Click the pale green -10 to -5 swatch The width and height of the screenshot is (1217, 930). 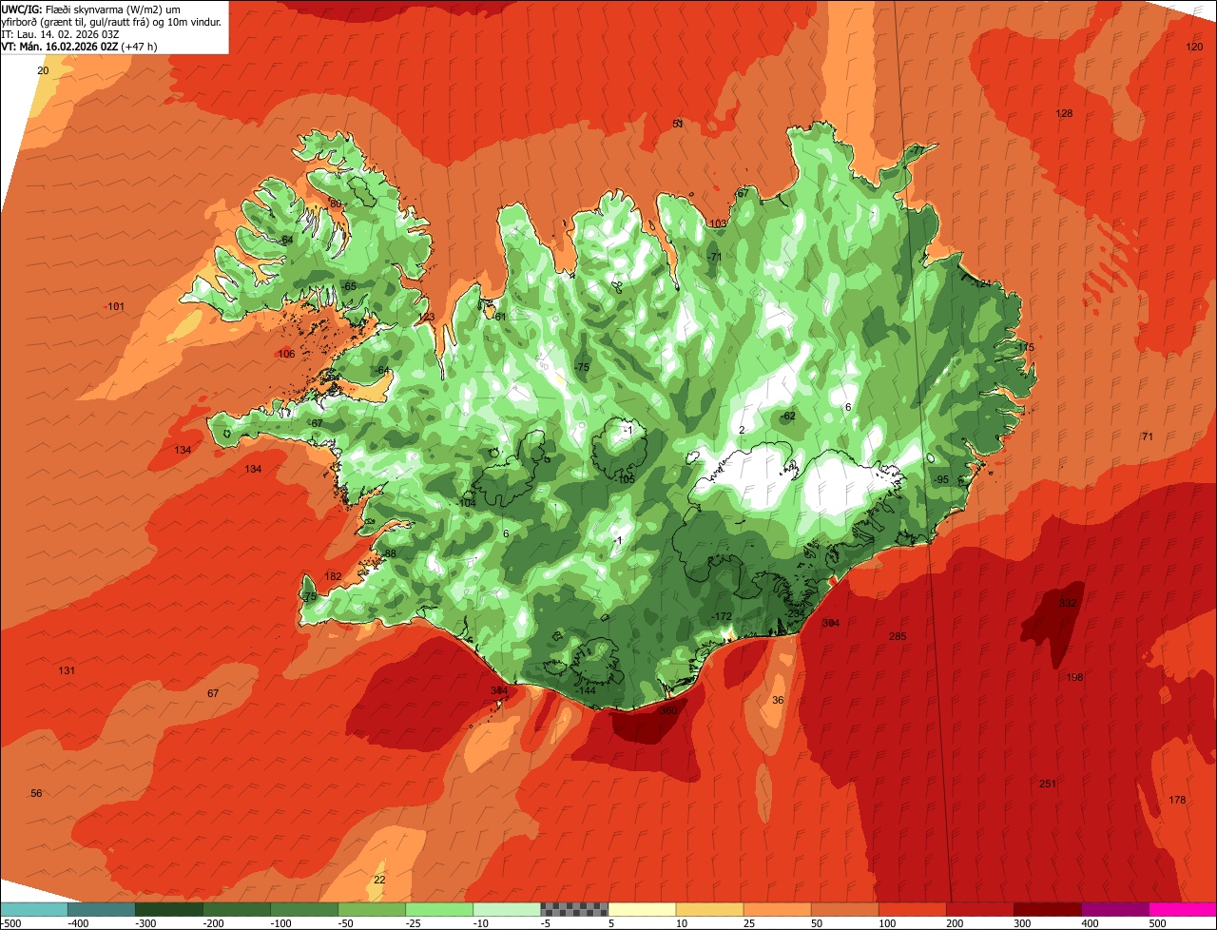(507, 909)
